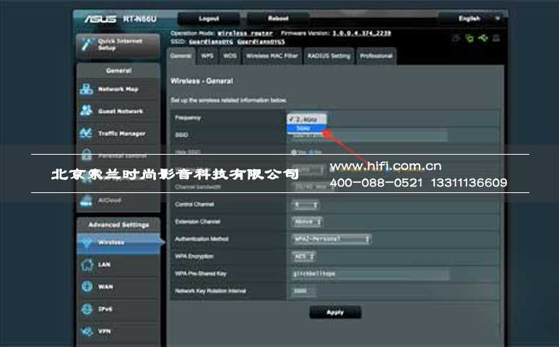
Task: Click the Apply button
Action: 335,312
